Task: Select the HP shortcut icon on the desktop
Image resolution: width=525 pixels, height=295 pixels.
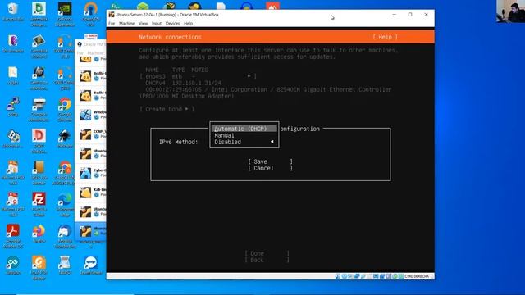Action: tap(39, 78)
